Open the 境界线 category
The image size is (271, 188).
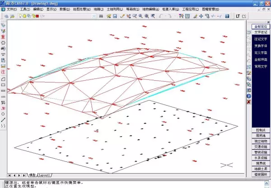point(261,163)
